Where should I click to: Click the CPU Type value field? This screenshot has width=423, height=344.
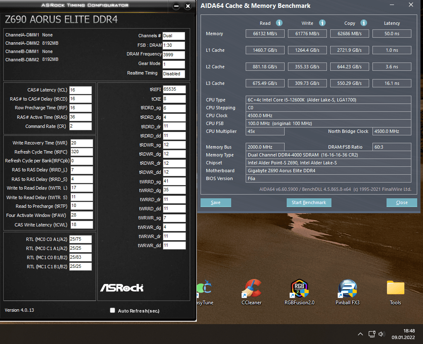328,100
